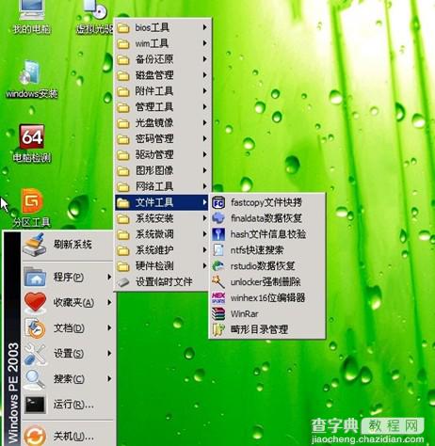The width and height of the screenshot is (435, 446).
Task: Open the 系统维护 menu folder
Action: pos(162,250)
